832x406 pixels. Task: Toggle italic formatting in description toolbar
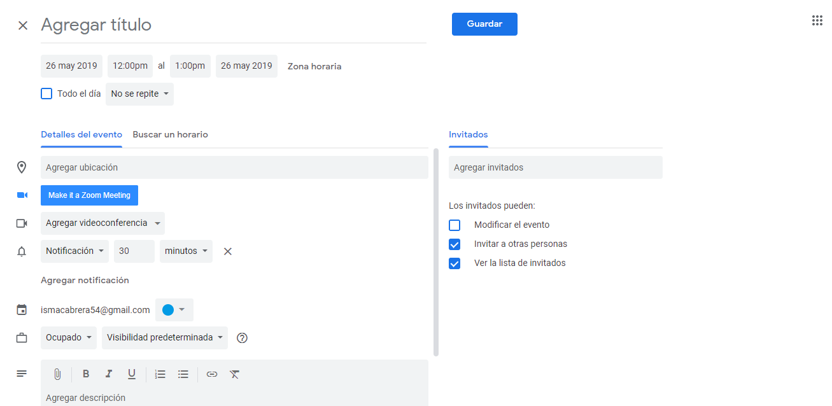tap(109, 374)
